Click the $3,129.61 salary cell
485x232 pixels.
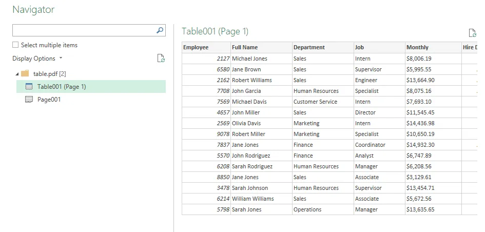(x=433, y=177)
